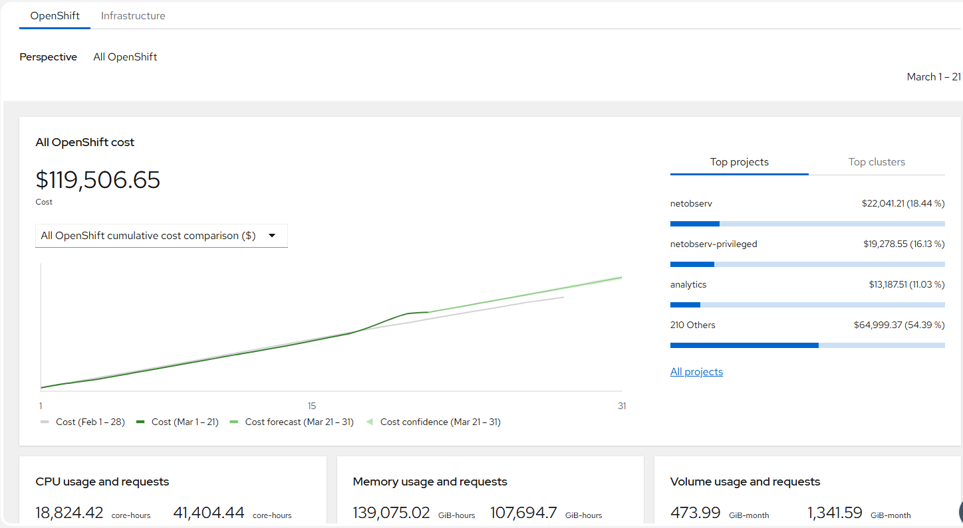
Task: Select the netobserv-privileged project name
Action: point(714,244)
